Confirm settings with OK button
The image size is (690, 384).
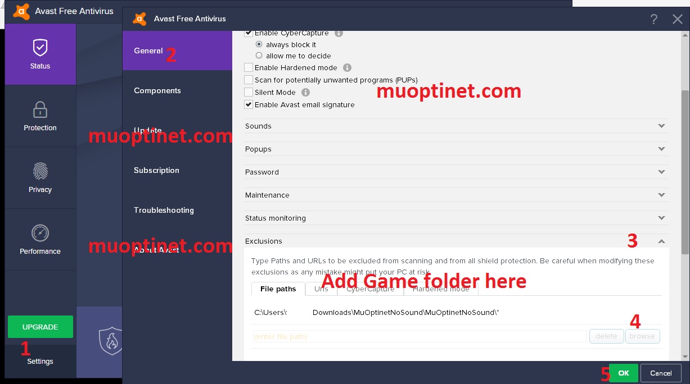click(x=624, y=373)
